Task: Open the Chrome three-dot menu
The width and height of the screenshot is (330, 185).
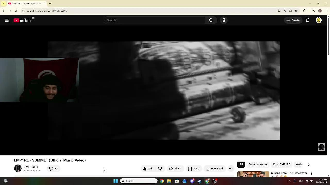Action: (326, 11)
